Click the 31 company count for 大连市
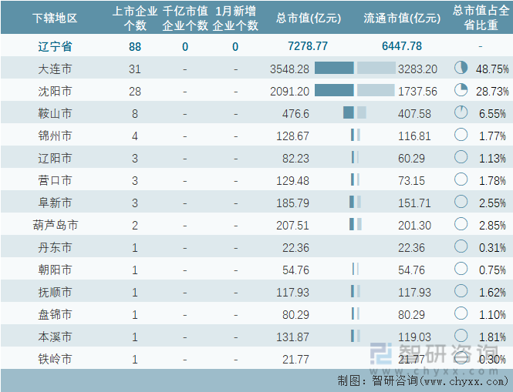 coord(135,69)
